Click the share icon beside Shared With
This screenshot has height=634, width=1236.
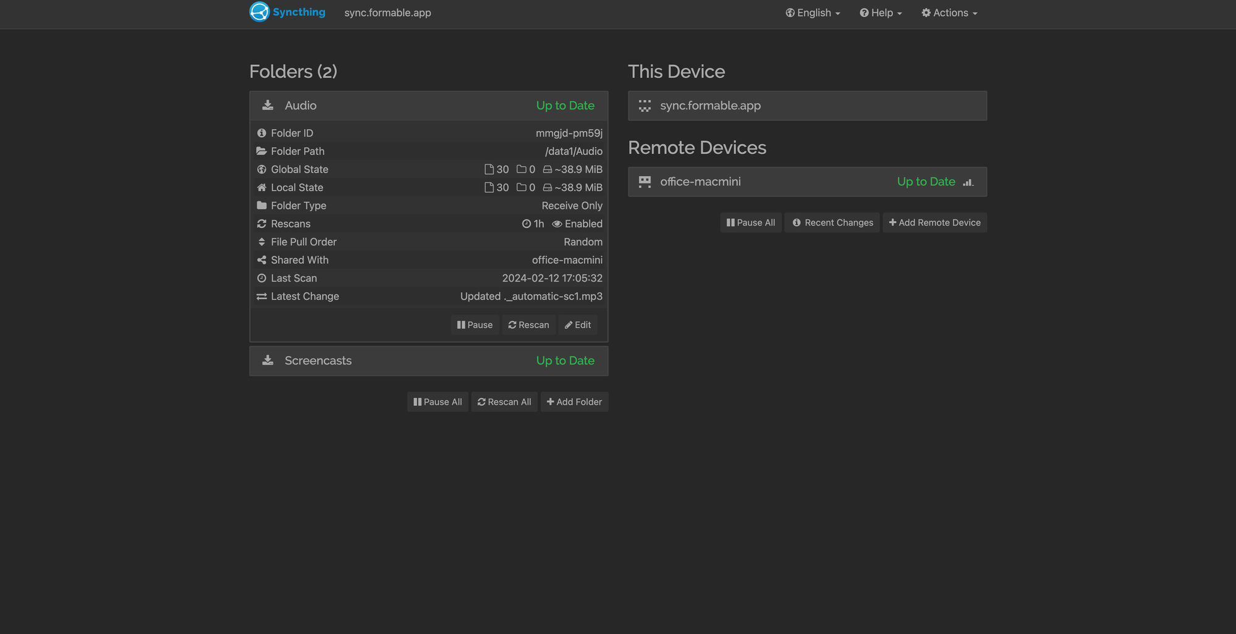(261, 260)
